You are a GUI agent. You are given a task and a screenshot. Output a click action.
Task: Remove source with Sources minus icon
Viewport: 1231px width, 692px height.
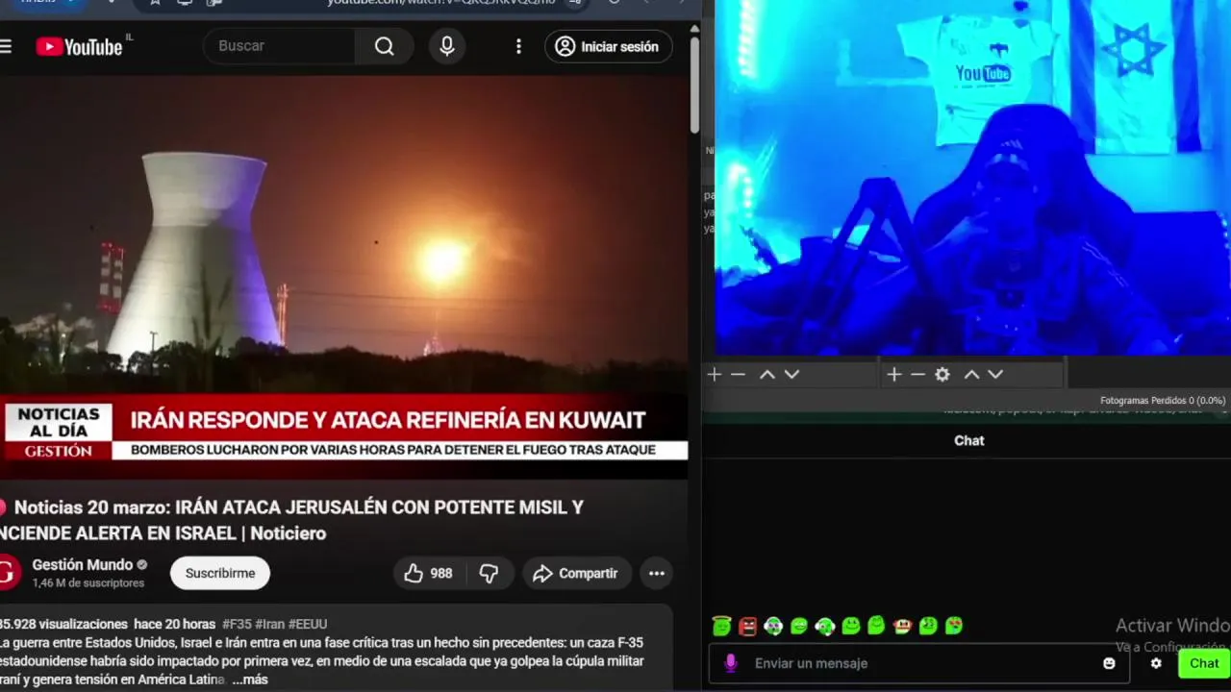tap(917, 374)
